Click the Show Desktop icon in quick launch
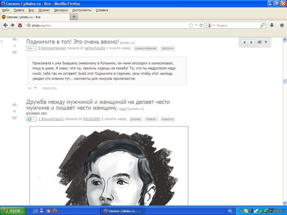The image size is (287, 215). [35, 211]
